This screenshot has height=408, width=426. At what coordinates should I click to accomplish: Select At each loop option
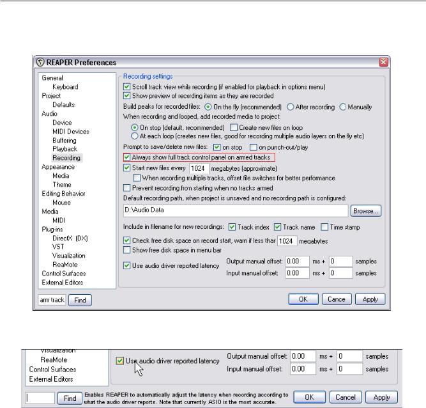coord(135,136)
